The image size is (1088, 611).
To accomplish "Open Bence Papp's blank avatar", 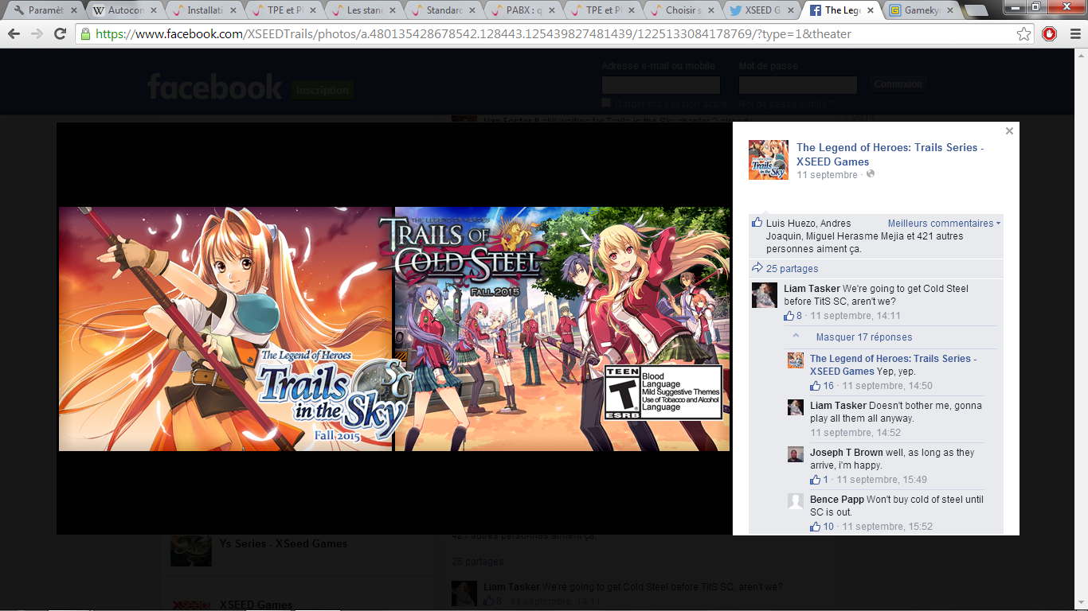I will point(796,501).
